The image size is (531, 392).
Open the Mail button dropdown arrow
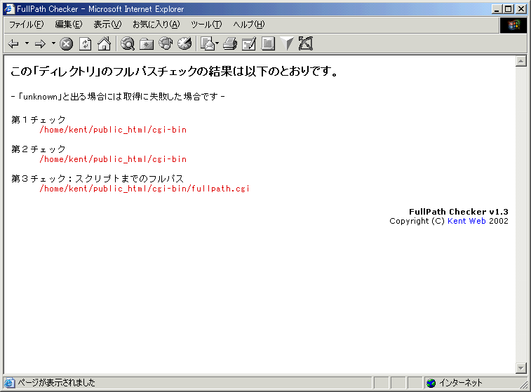click(217, 43)
